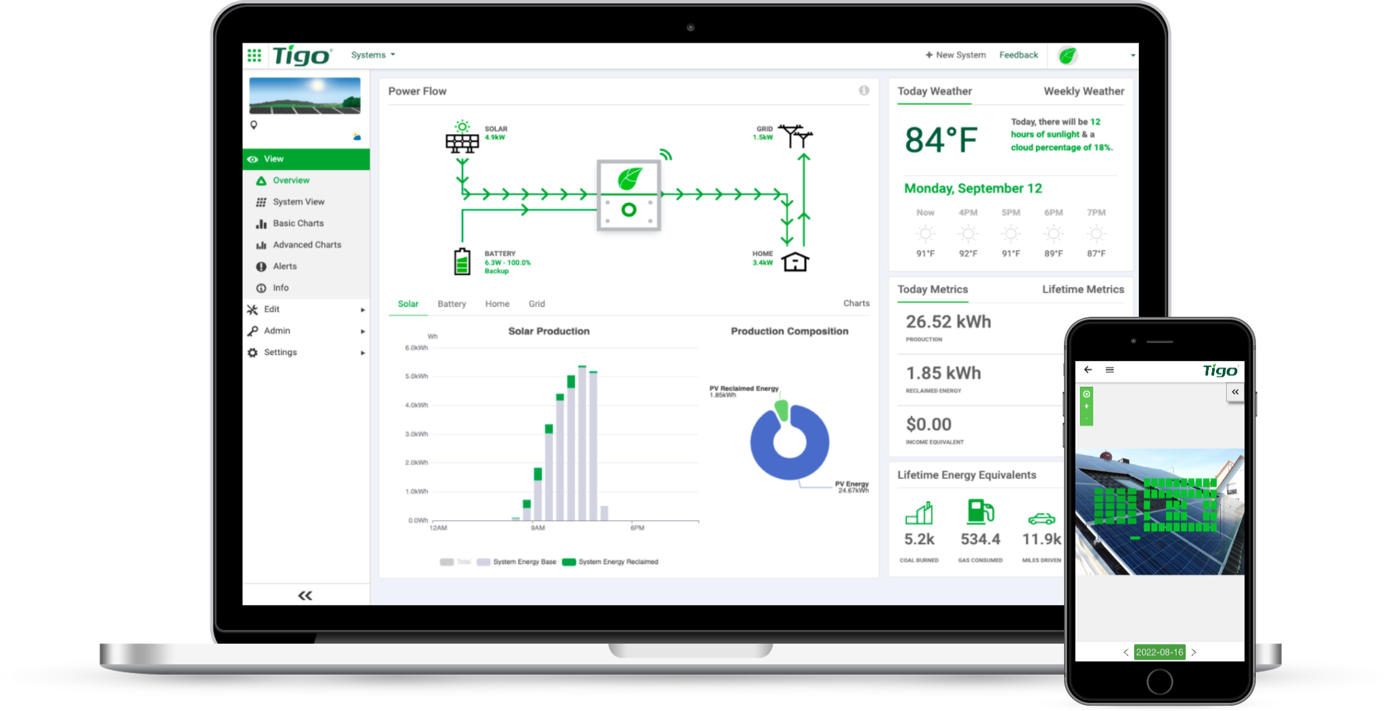Expand the Admin section in the sidebar
1386x711 pixels.
click(x=276, y=330)
